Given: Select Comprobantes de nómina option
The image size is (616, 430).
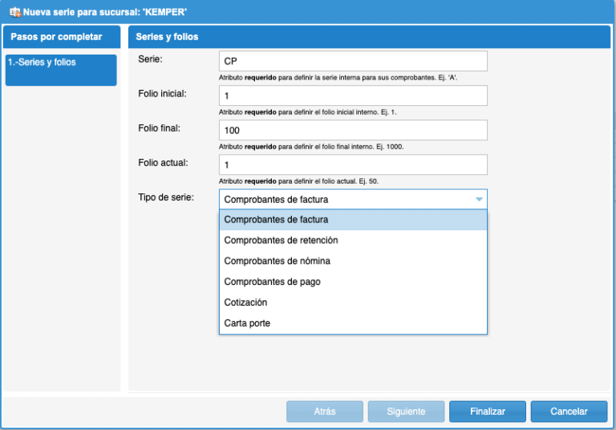Looking at the screenshot, I should (353, 262).
